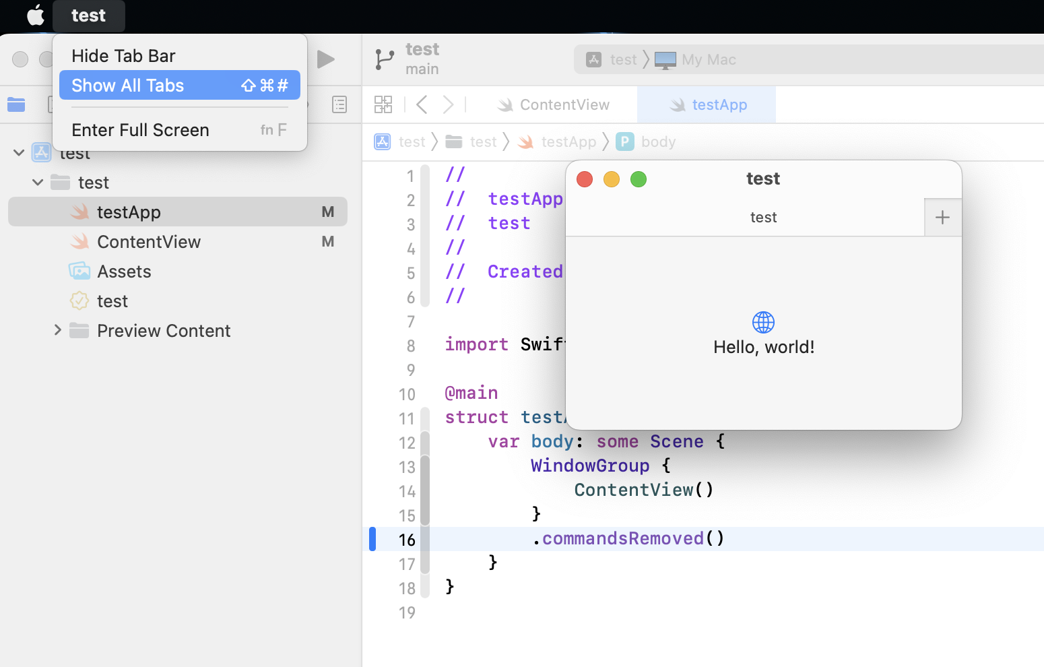The height and width of the screenshot is (667, 1044).
Task: Click the WindowGroup keyword
Action: tap(590, 466)
